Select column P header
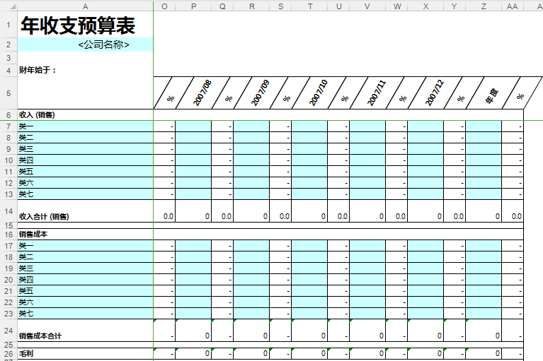Image resolution: width=543 pixels, height=361 pixels. 193,6
